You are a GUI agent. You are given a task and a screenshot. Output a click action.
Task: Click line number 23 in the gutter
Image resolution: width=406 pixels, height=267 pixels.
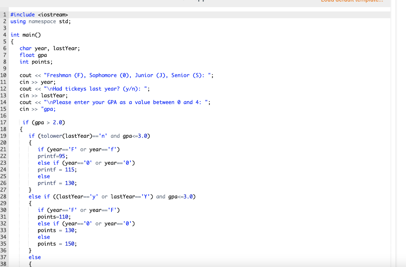[x=3, y=163]
